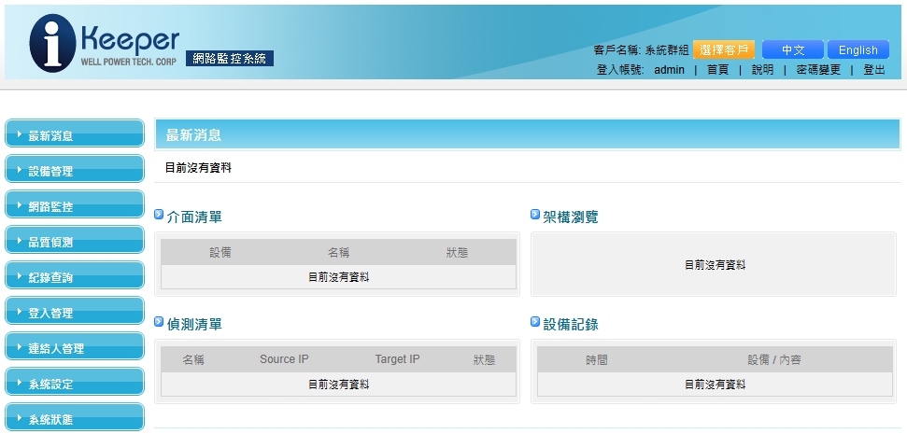
Task: Click the 登出 logout link
Action: point(874,70)
